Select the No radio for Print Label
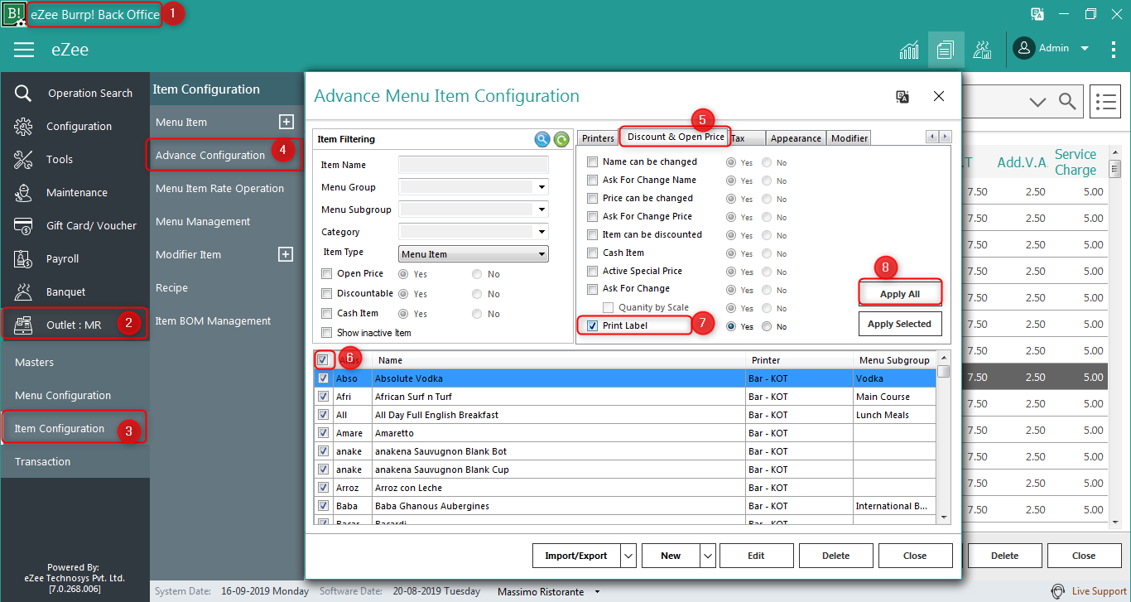This screenshot has height=602, width=1131. coord(768,327)
